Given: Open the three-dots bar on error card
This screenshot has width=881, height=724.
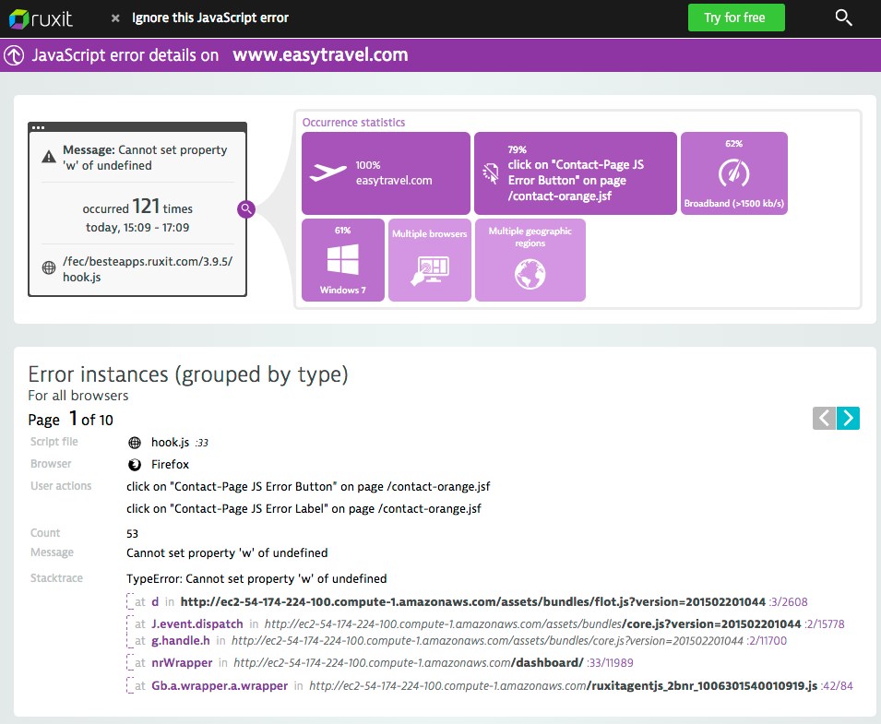Looking at the screenshot, I should coord(38,127).
